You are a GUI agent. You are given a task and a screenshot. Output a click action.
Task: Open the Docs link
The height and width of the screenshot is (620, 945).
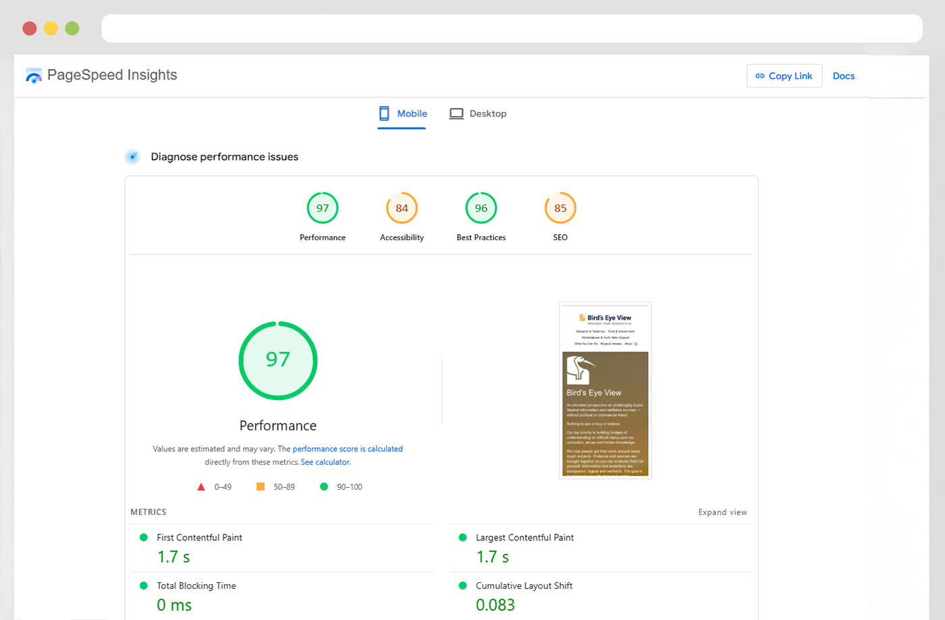(844, 76)
